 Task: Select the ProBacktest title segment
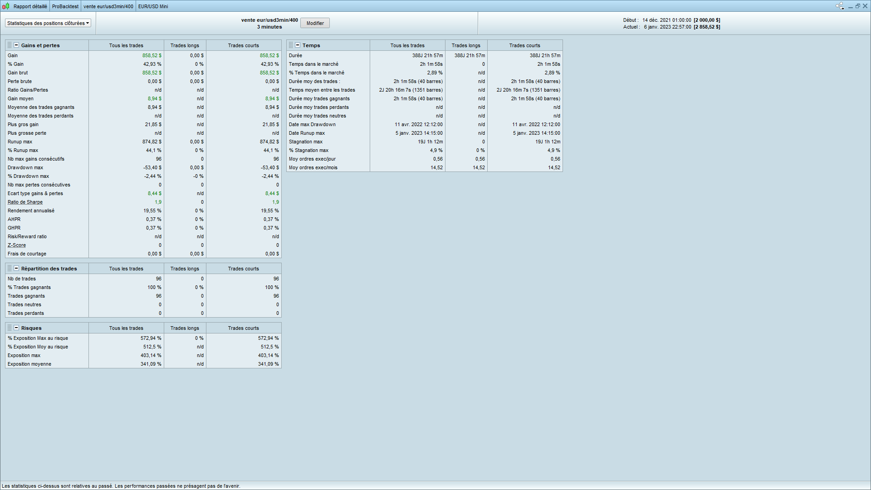point(65,6)
